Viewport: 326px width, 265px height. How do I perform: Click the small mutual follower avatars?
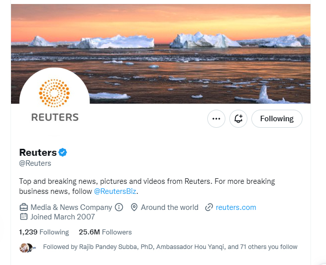point(28,248)
